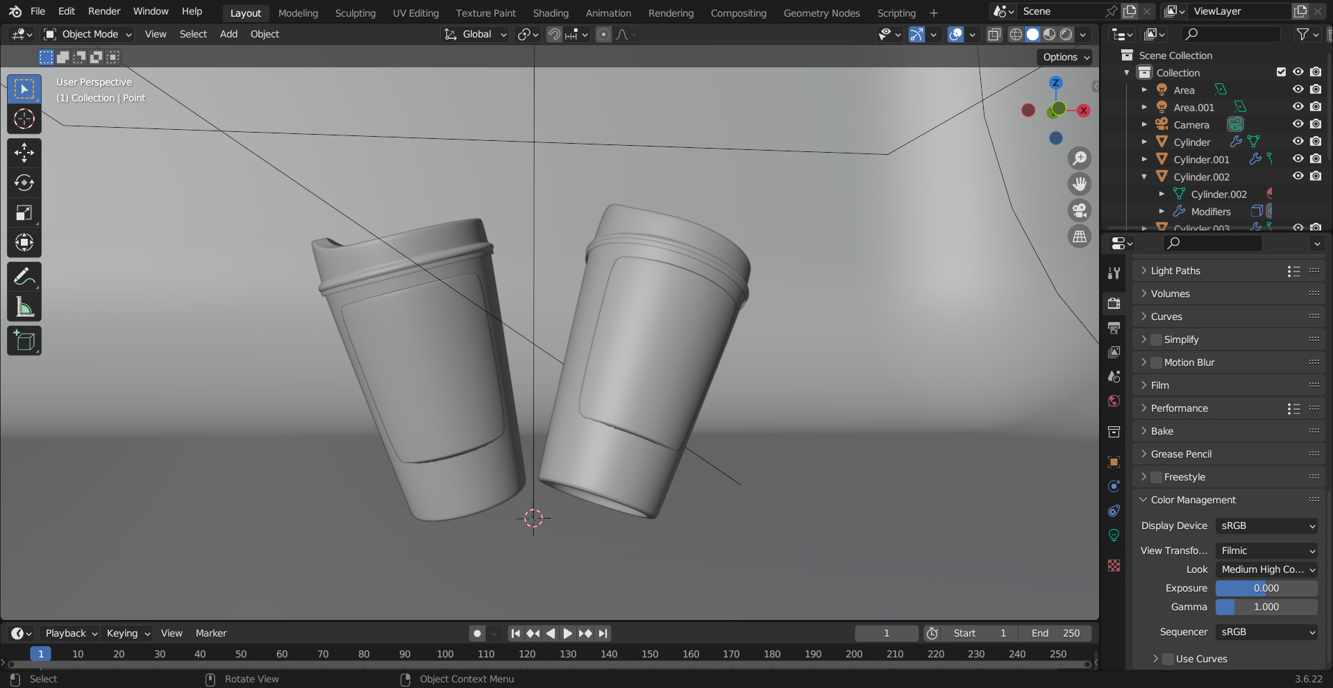Enable the Freestyle checkbox
1333x688 pixels.
[x=1156, y=477]
